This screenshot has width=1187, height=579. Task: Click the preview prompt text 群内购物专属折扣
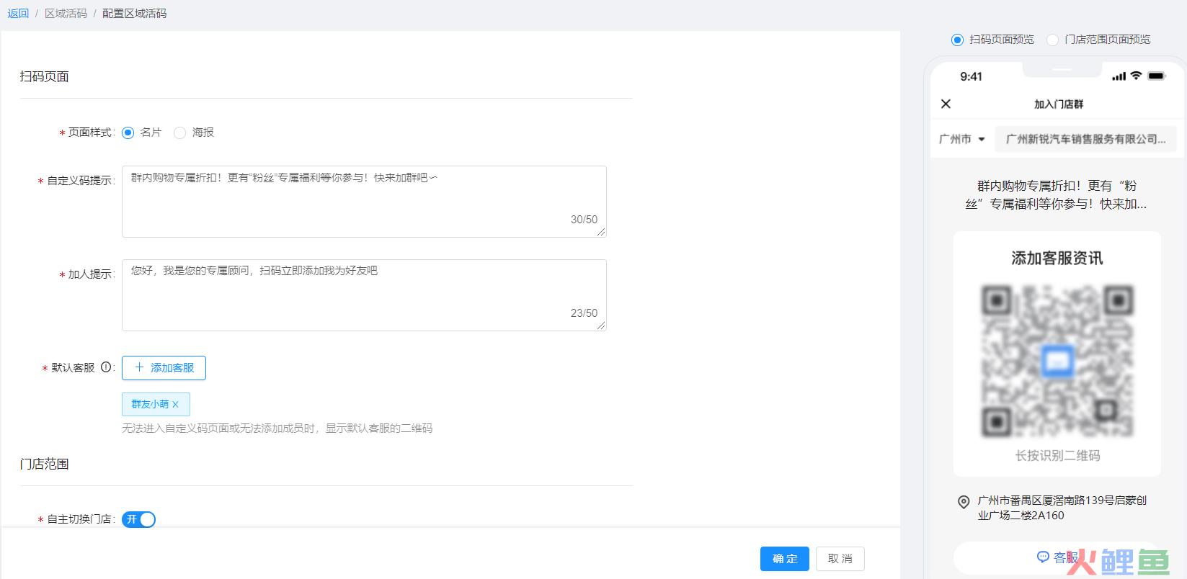pyautogui.click(x=1057, y=195)
